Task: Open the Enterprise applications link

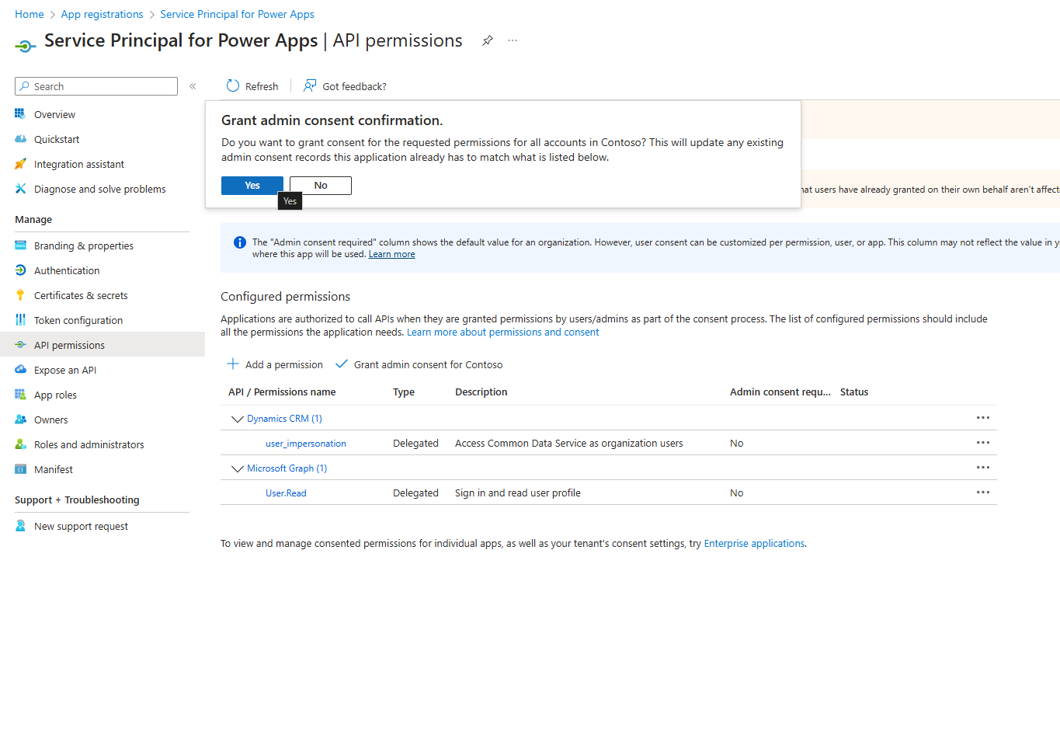Action: click(x=754, y=543)
